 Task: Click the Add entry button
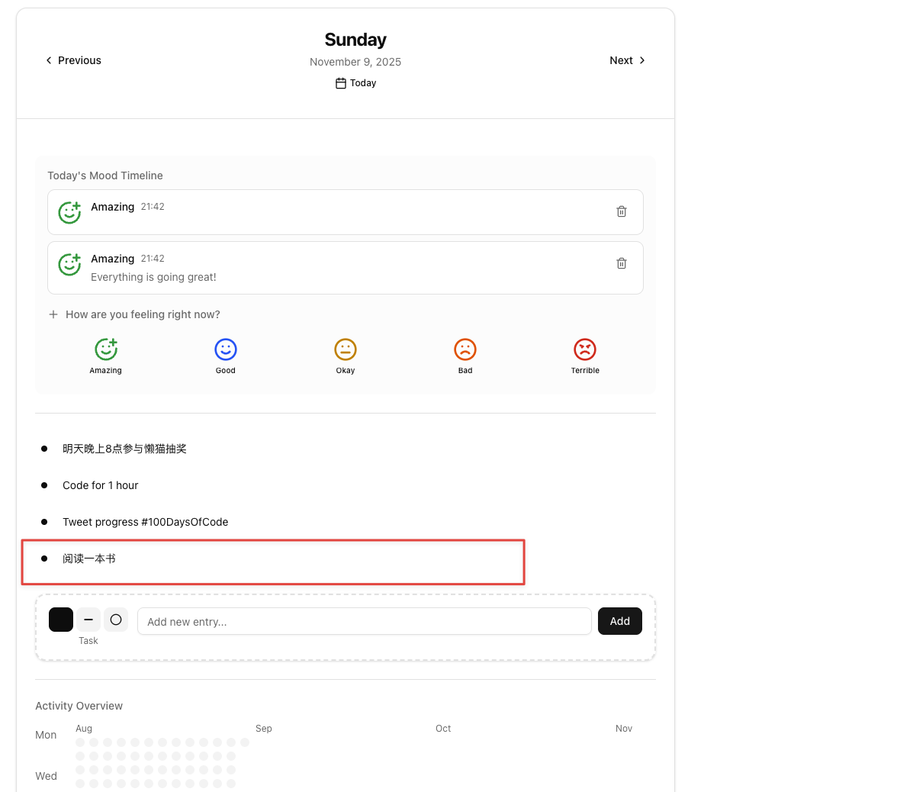pyautogui.click(x=620, y=621)
